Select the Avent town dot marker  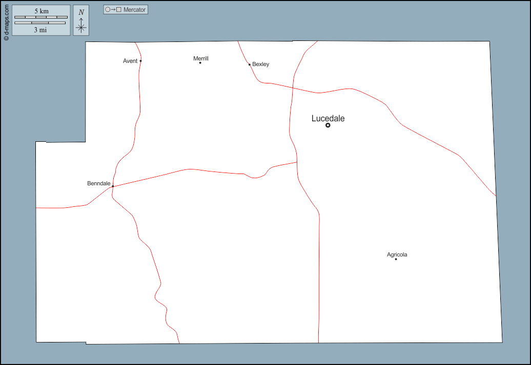140,61
